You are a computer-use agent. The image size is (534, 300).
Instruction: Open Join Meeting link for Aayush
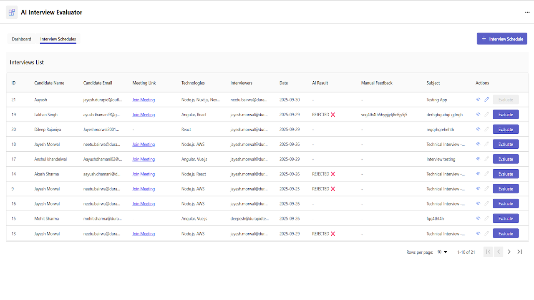(144, 100)
